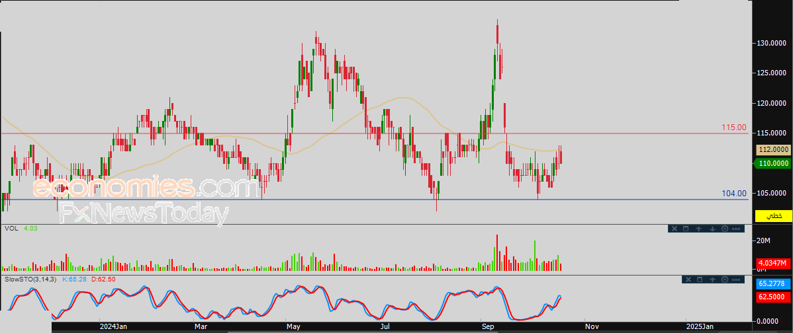Screen dimensions: 793x333
Task: Close the VOL indicator panel
Action: click(675, 229)
